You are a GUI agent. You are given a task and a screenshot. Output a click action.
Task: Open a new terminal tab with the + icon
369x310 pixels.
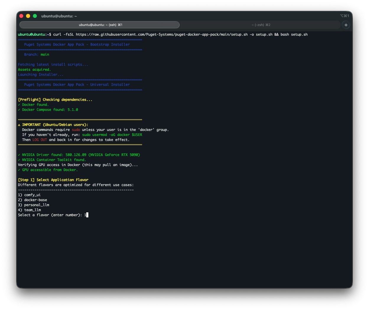[x=346, y=25]
